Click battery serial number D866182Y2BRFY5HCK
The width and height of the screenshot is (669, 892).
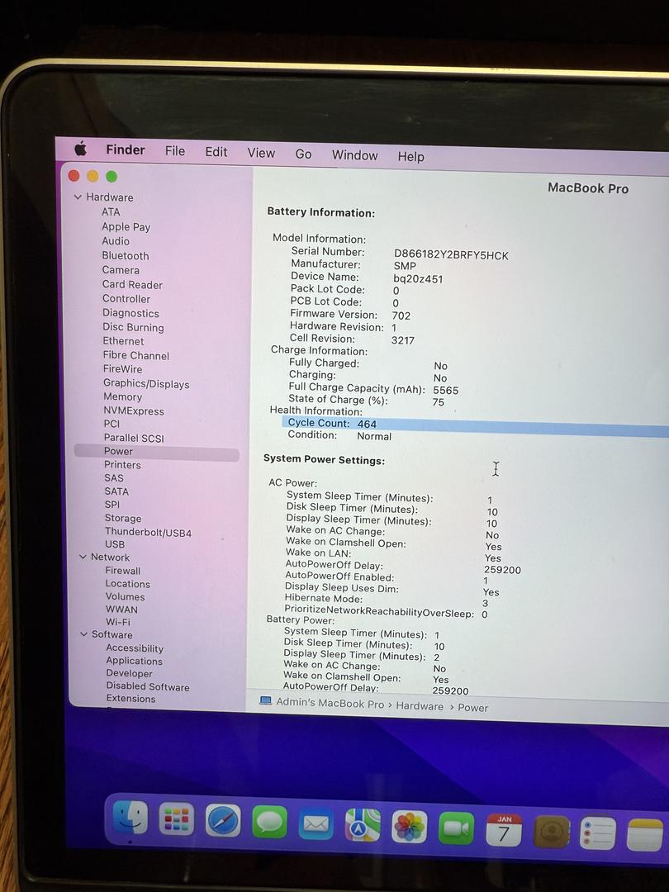[451, 255]
